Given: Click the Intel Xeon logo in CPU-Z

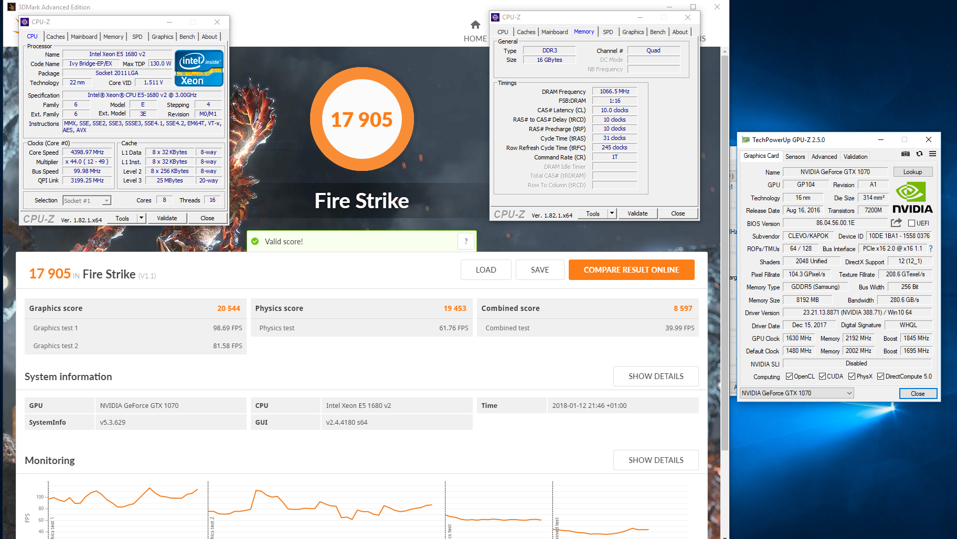Looking at the screenshot, I should (199, 68).
